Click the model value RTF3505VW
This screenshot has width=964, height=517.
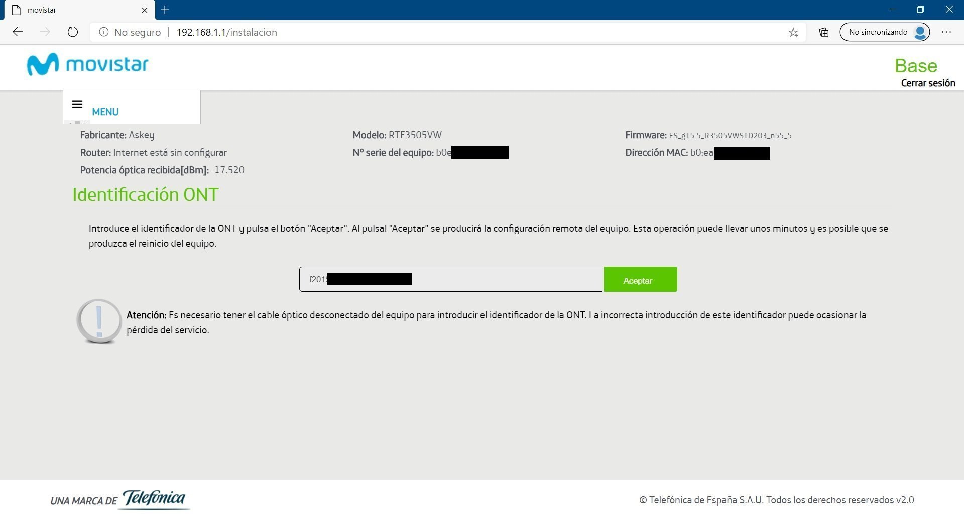point(415,135)
